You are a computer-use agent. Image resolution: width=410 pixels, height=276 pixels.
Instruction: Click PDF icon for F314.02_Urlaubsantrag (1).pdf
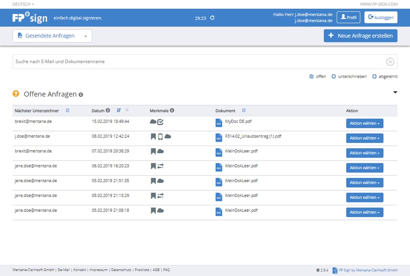pyautogui.click(x=219, y=137)
